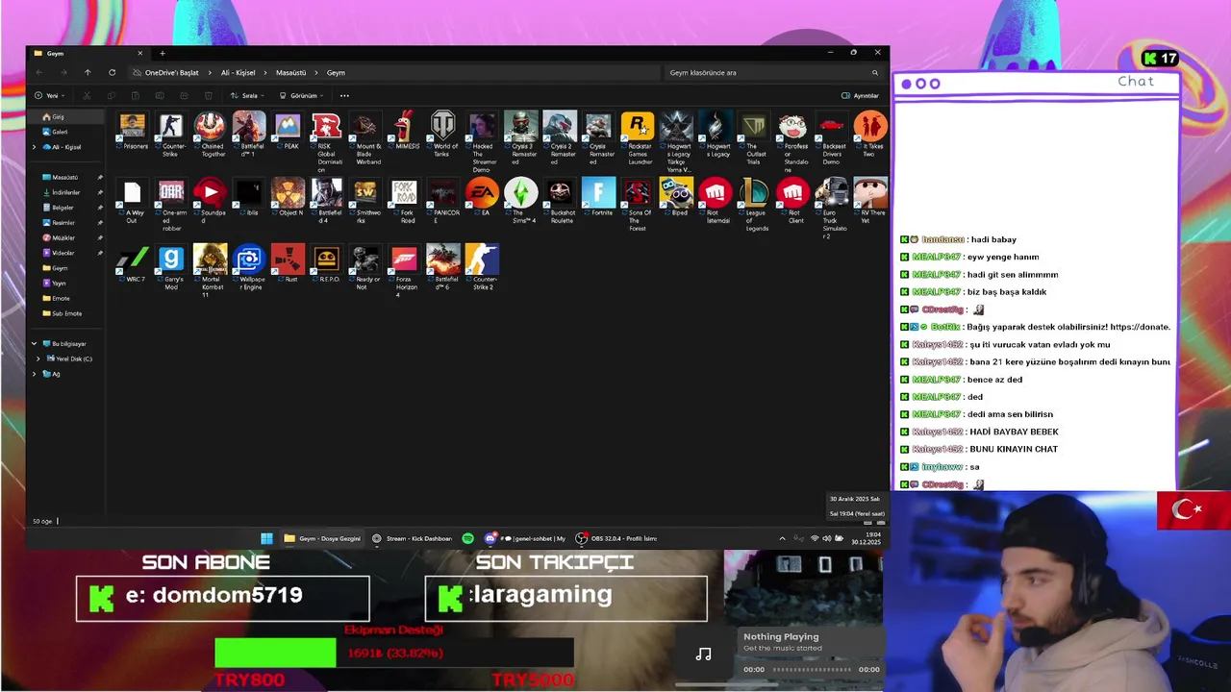Select The Sims 4 shortcut

tap(521, 201)
